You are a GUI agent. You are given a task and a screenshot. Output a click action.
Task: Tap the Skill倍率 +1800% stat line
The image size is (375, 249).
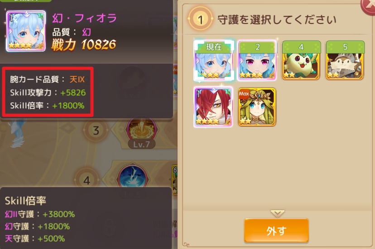pos(47,106)
